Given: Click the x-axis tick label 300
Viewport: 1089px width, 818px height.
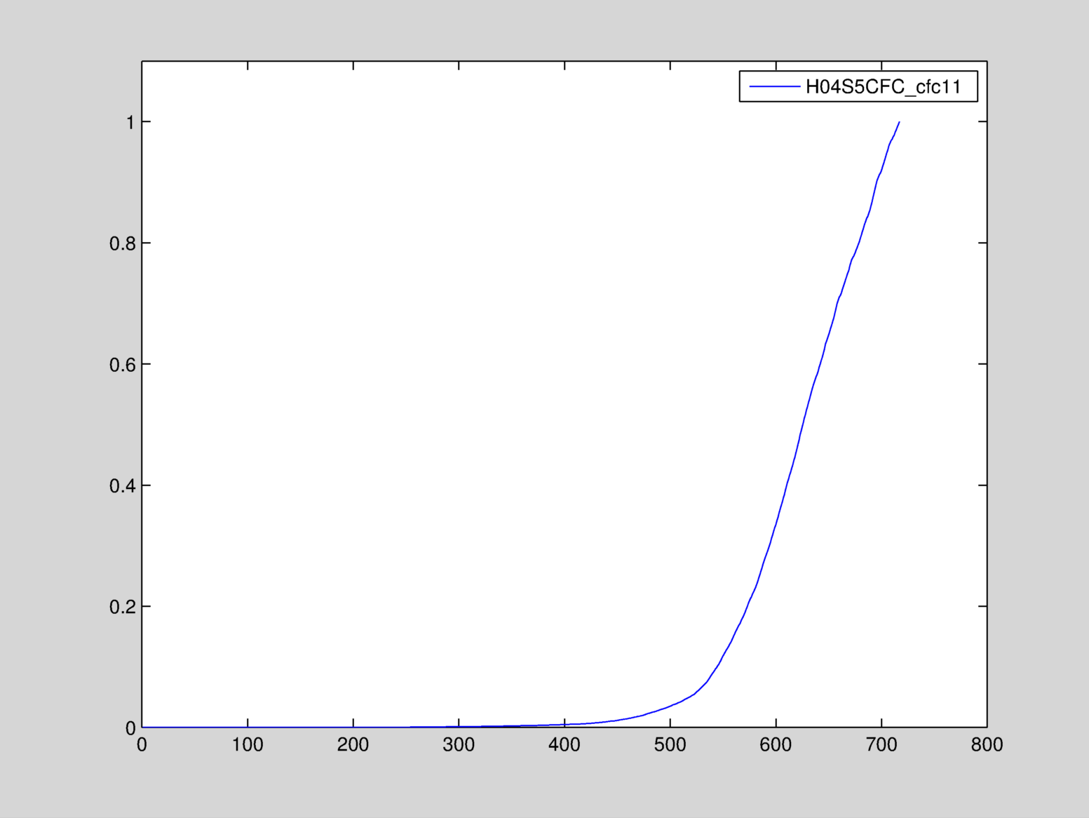Looking at the screenshot, I should (x=459, y=745).
